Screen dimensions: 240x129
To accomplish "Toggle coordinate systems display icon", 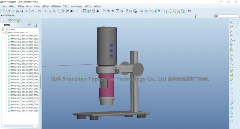I will pyautogui.click(x=179, y=11).
